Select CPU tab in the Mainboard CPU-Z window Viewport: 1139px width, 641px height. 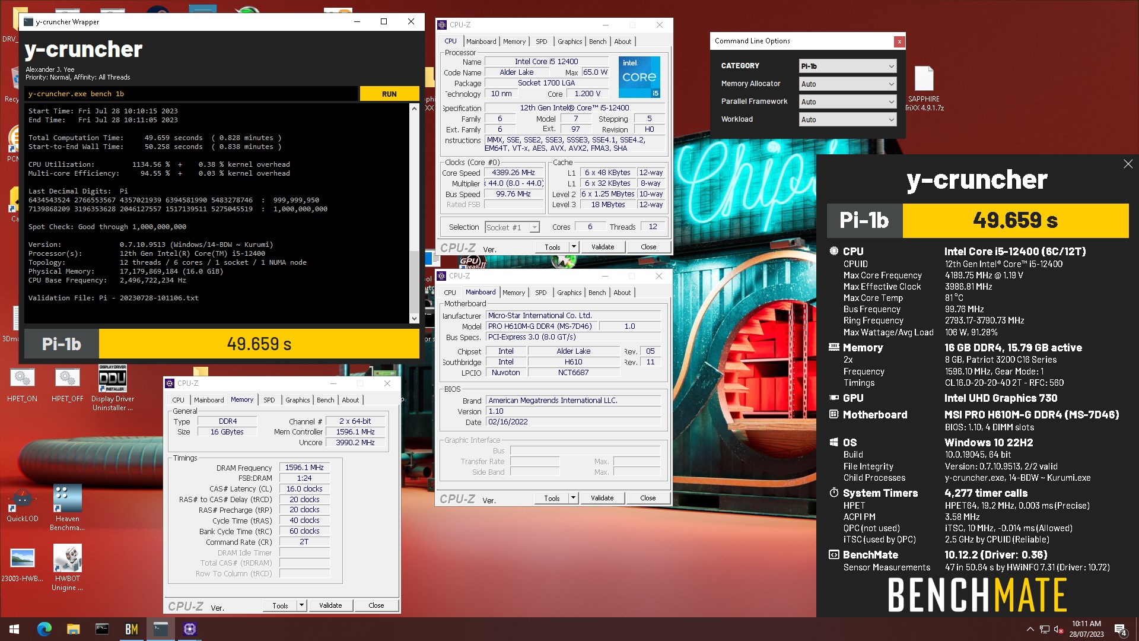tap(450, 293)
